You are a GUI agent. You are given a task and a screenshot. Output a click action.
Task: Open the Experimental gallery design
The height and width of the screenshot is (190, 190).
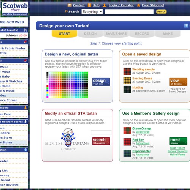click(141, 151)
